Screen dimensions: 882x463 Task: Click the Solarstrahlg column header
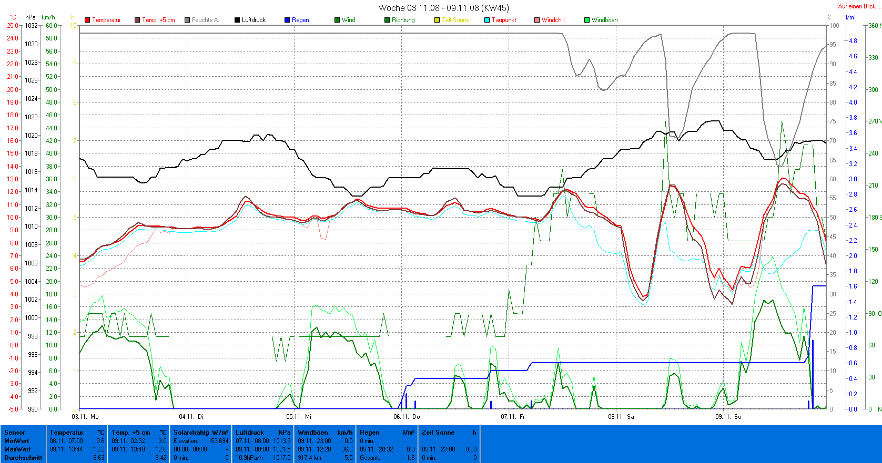192,433
